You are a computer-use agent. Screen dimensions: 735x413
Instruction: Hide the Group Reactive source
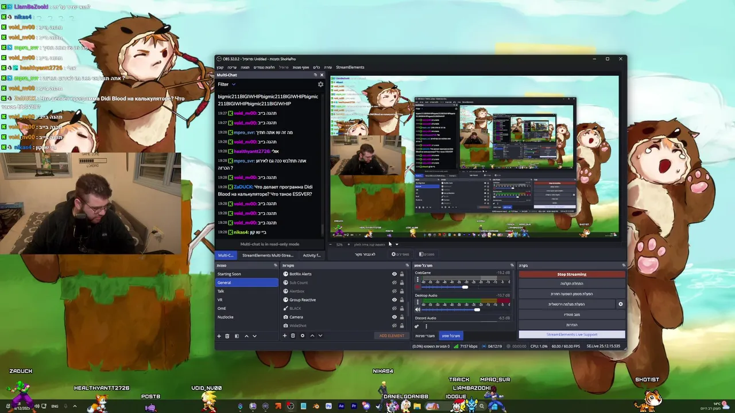pos(394,300)
